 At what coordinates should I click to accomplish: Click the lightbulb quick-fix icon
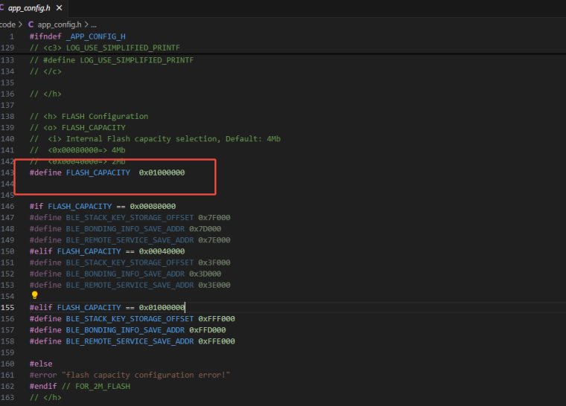[34, 295]
